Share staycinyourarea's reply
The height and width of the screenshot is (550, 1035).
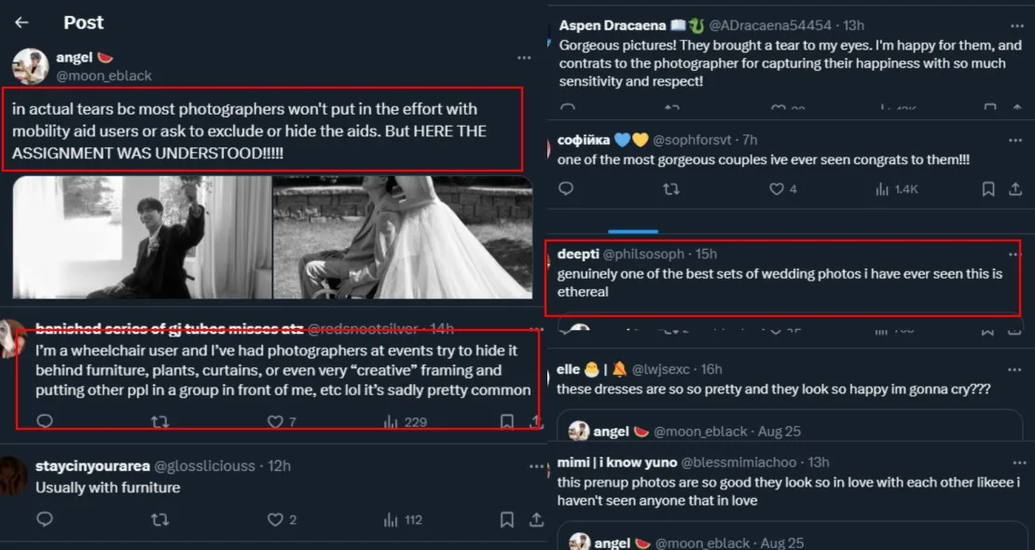pos(536,519)
